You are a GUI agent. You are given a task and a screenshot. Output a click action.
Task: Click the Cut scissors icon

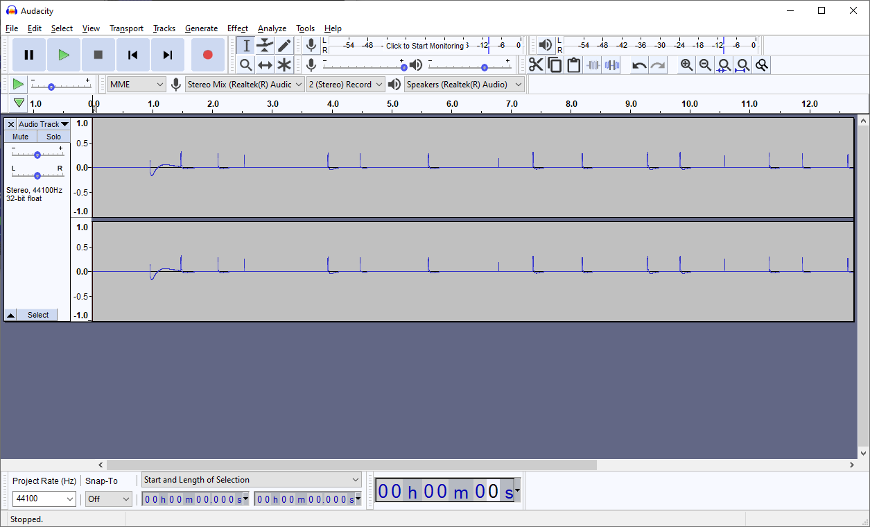[x=536, y=64]
